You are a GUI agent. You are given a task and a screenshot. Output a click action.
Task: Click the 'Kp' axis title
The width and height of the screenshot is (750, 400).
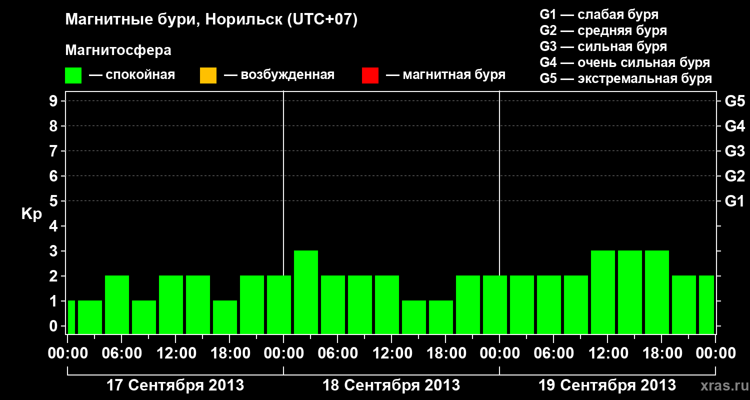tap(31, 214)
